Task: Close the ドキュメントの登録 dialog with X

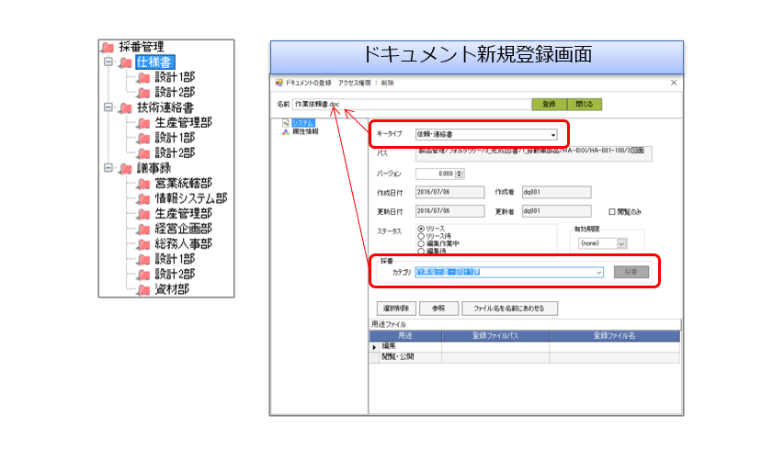Action: (x=674, y=83)
